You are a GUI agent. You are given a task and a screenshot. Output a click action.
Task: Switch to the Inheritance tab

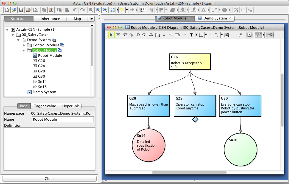[x=50, y=19]
